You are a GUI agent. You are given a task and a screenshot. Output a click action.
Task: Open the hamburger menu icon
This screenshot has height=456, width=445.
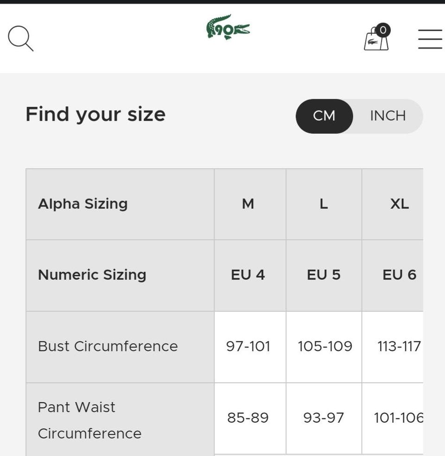pos(430,39)
